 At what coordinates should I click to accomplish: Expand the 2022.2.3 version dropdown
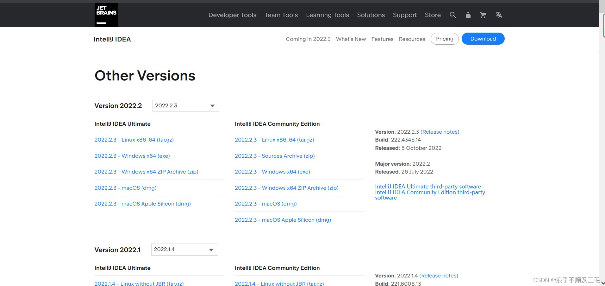click(x=186, y=106)
